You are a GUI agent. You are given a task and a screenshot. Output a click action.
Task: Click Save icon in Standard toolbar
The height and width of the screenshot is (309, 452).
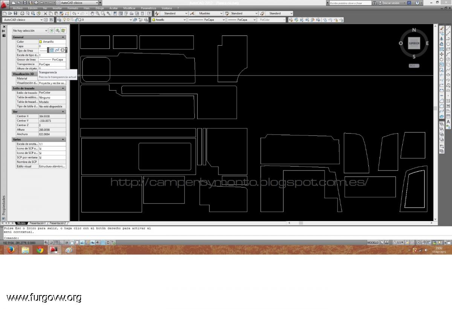[x=15, y=13]
